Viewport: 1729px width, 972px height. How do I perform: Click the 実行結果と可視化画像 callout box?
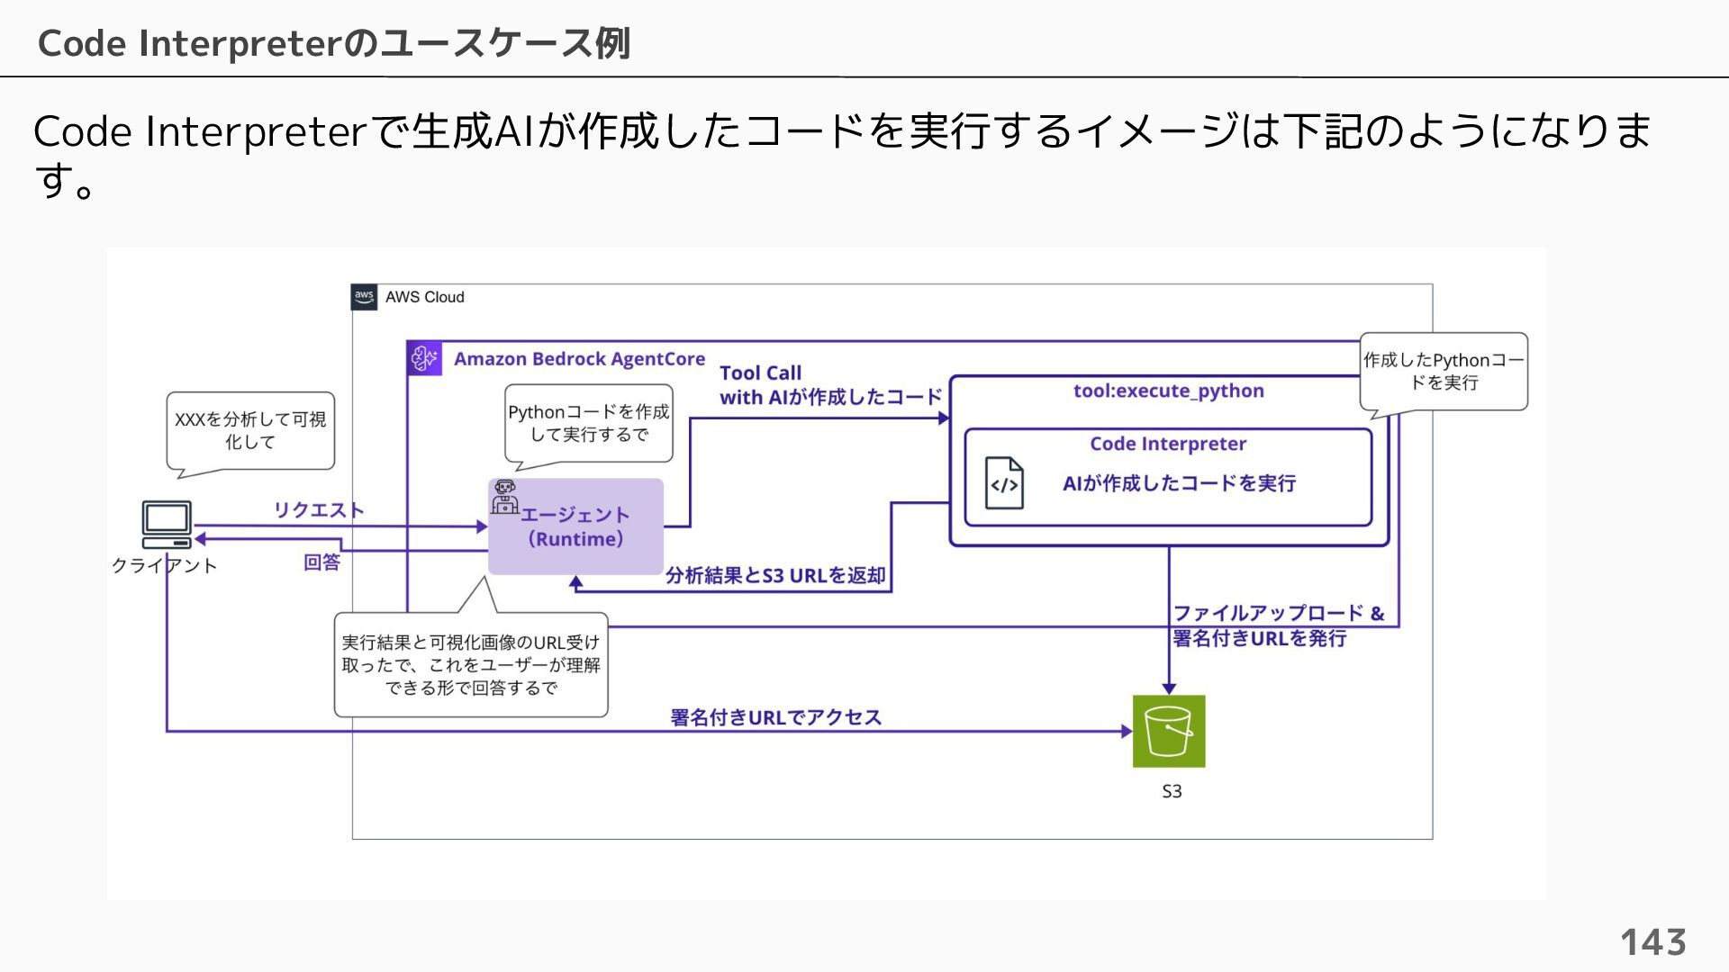(471, 665)
